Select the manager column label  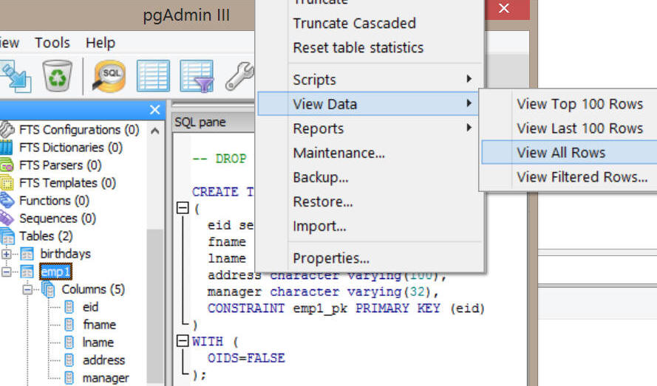pos(106,378)
